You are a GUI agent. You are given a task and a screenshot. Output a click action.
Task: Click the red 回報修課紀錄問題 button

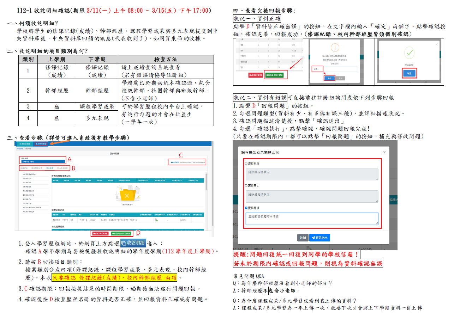pos(256,75)
